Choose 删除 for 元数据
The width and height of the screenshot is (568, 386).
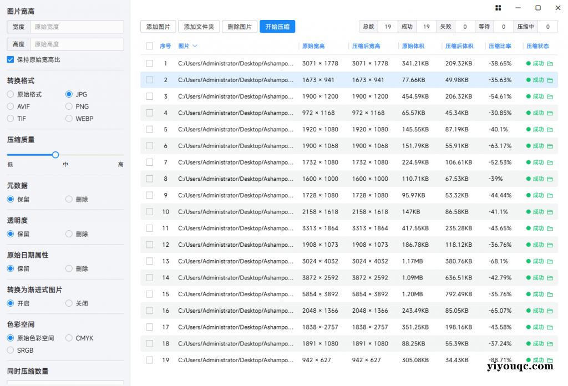click(x=69, y=199)
